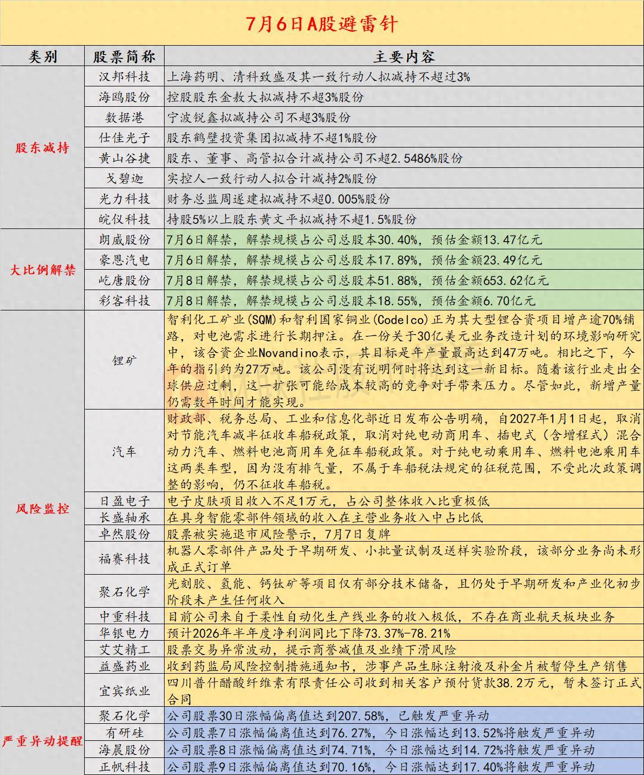Select stock name '有研硅'
This screenshot has width=644, height=775.
tap(124, 733)
